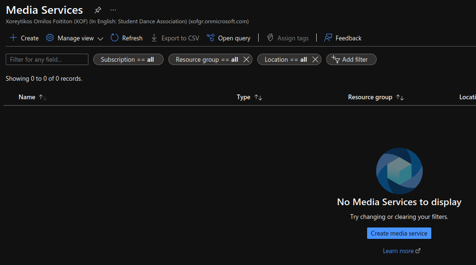Image resolution: width=476 pixels, height=265 pixels.
Task: Click the Manage view chevron arrow
Action: tap(100, 38)
